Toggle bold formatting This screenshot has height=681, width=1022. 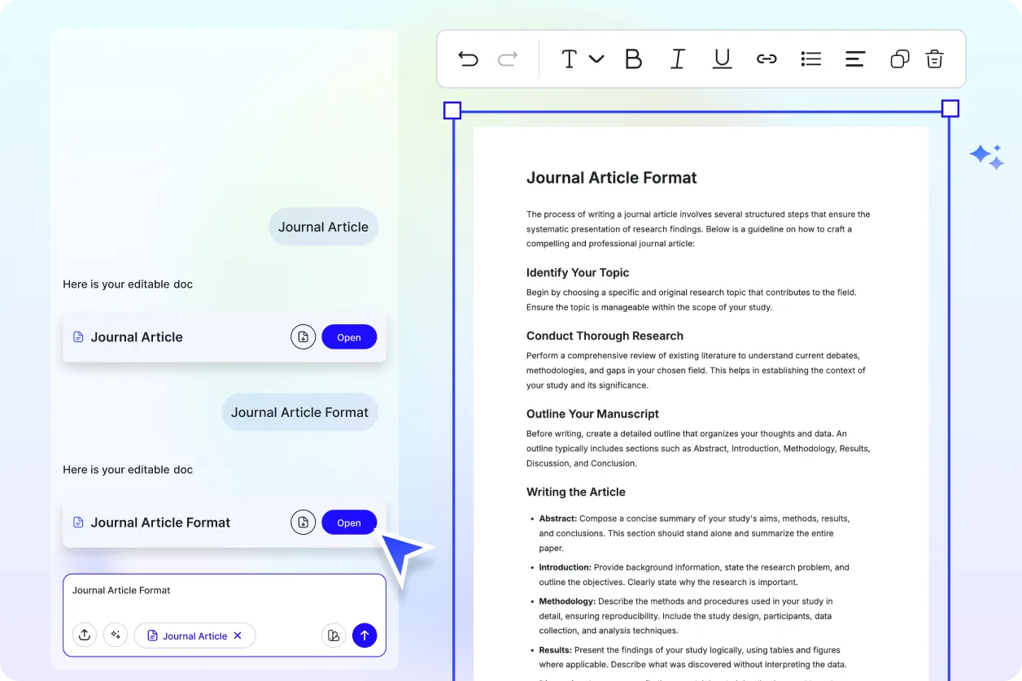[x=633, y=59]
